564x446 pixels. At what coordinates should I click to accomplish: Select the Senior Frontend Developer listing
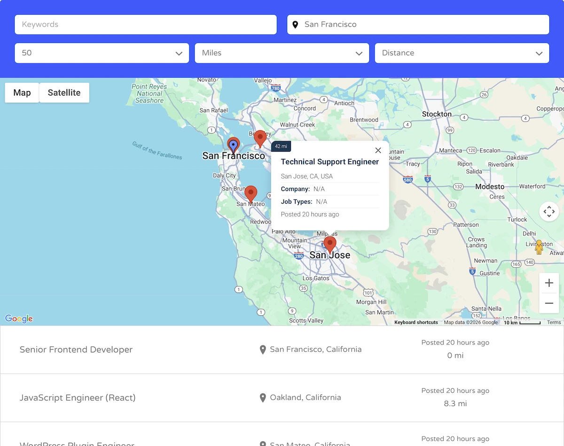[76, 349]
